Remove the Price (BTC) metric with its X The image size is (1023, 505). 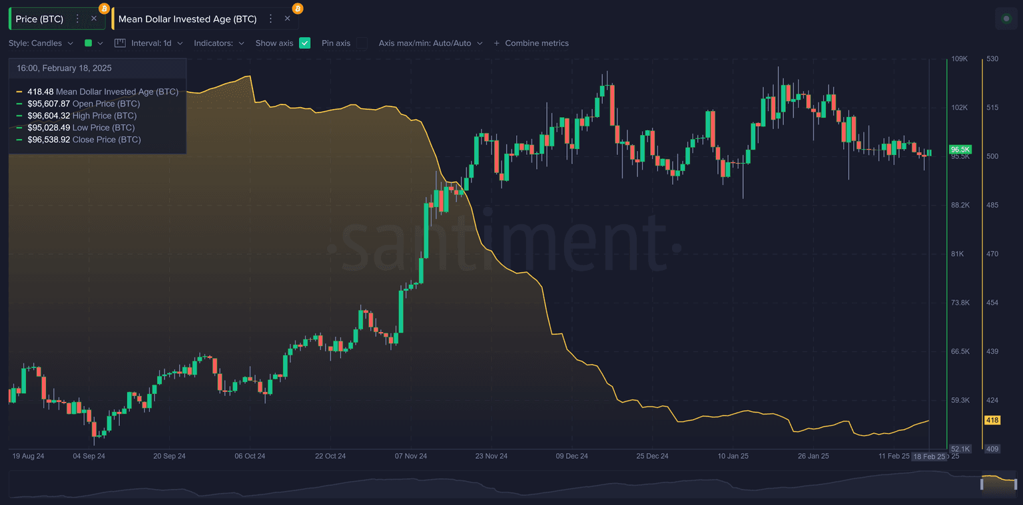point(94,19)
